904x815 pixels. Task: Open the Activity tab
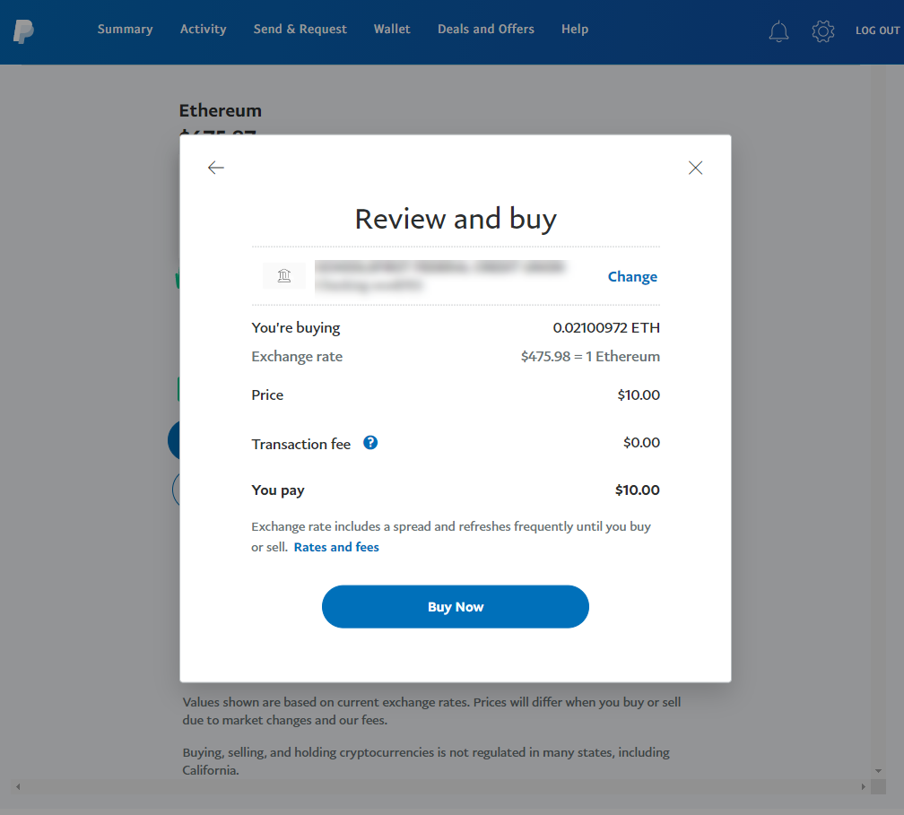(x=203, y=30)
